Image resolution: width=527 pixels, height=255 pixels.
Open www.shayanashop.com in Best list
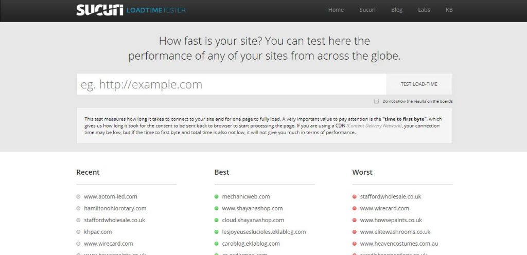252,208
